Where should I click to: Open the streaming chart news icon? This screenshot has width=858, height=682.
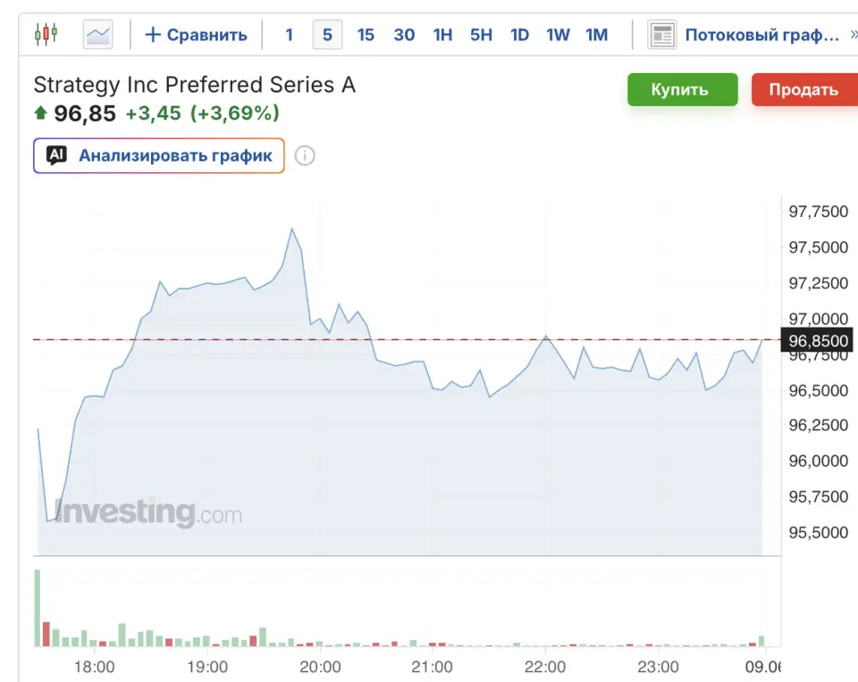click(662, 35)
